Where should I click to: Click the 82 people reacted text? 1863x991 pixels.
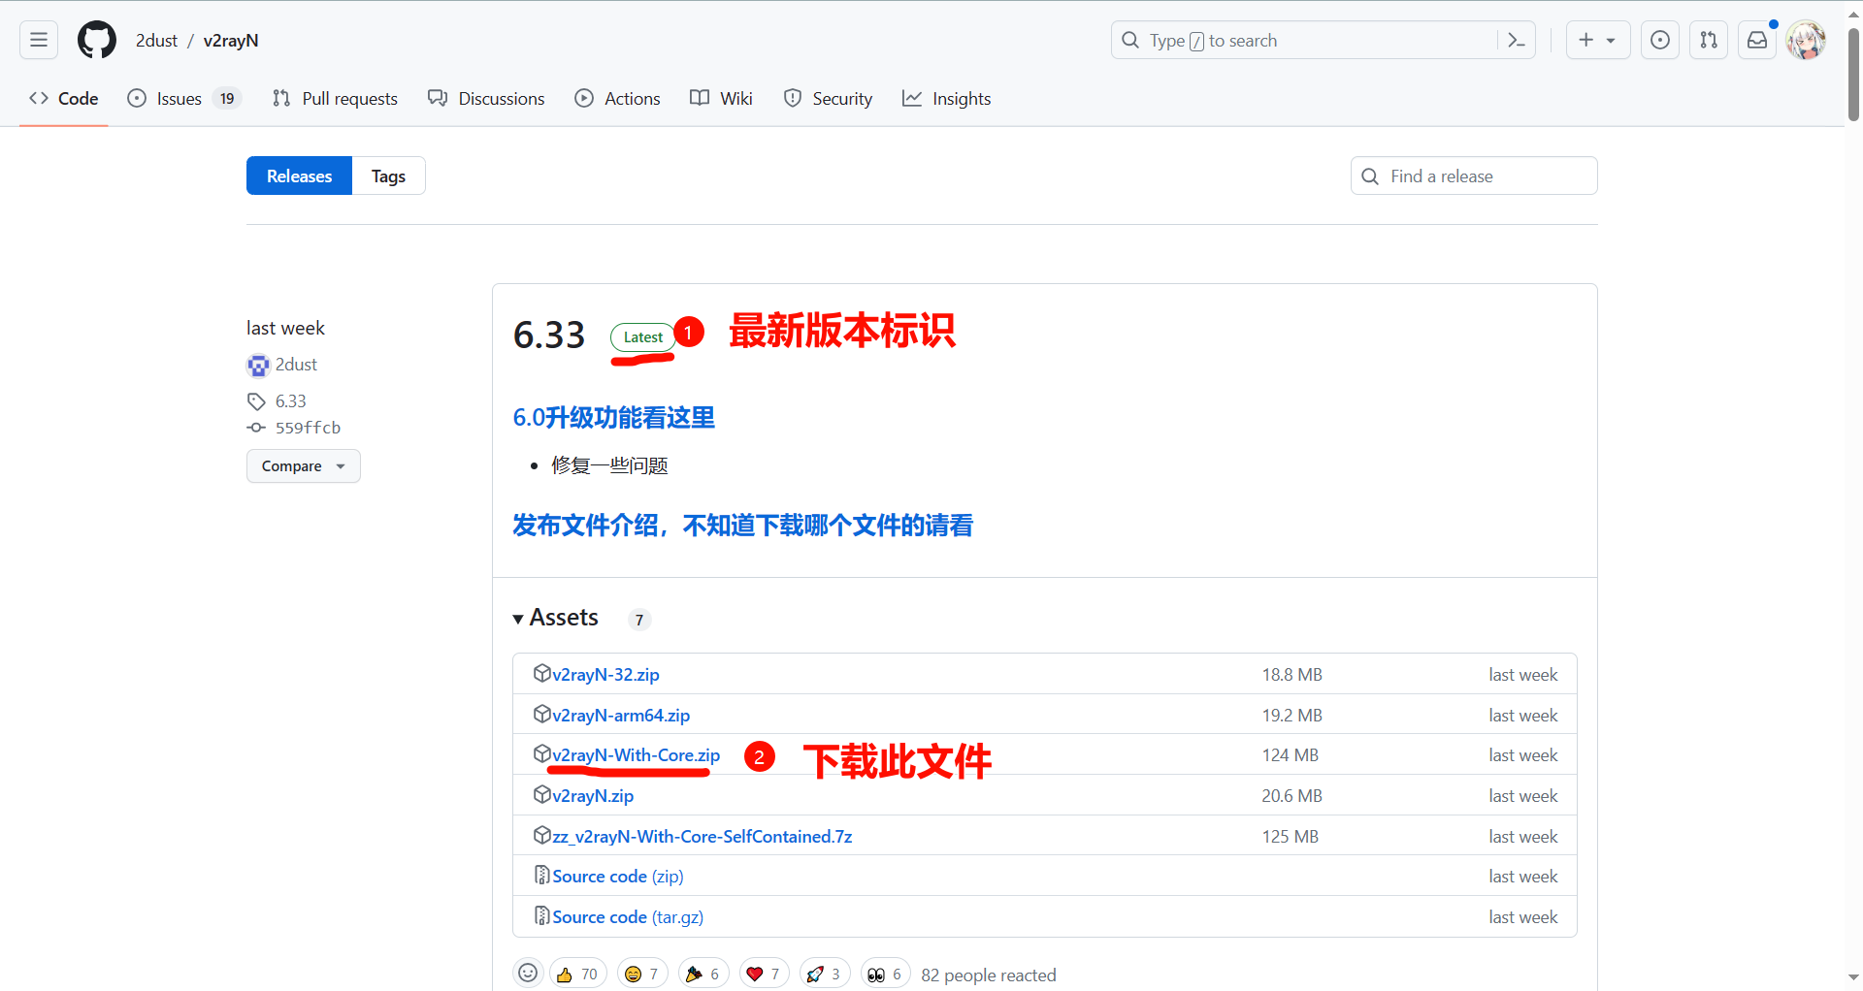988,975
